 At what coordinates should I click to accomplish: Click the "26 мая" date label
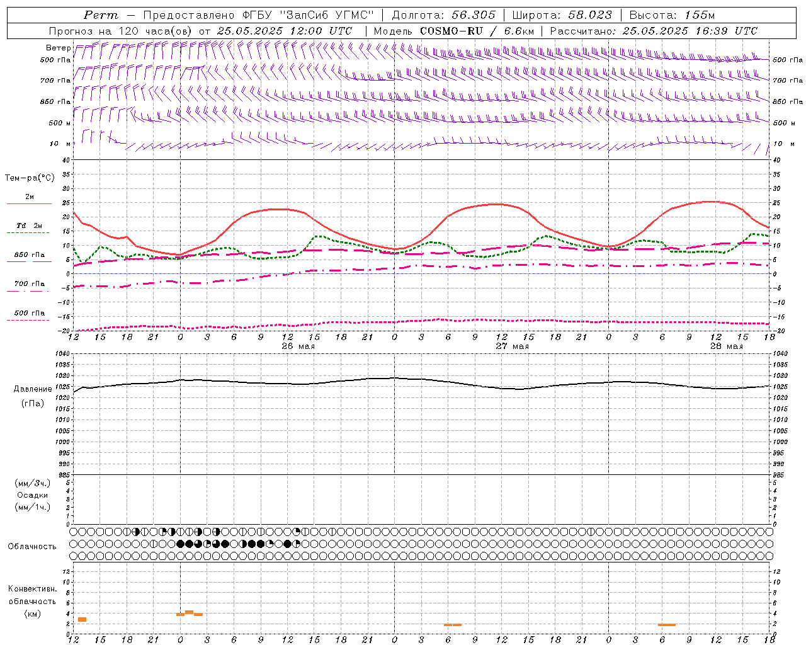[x=298, y=346]
